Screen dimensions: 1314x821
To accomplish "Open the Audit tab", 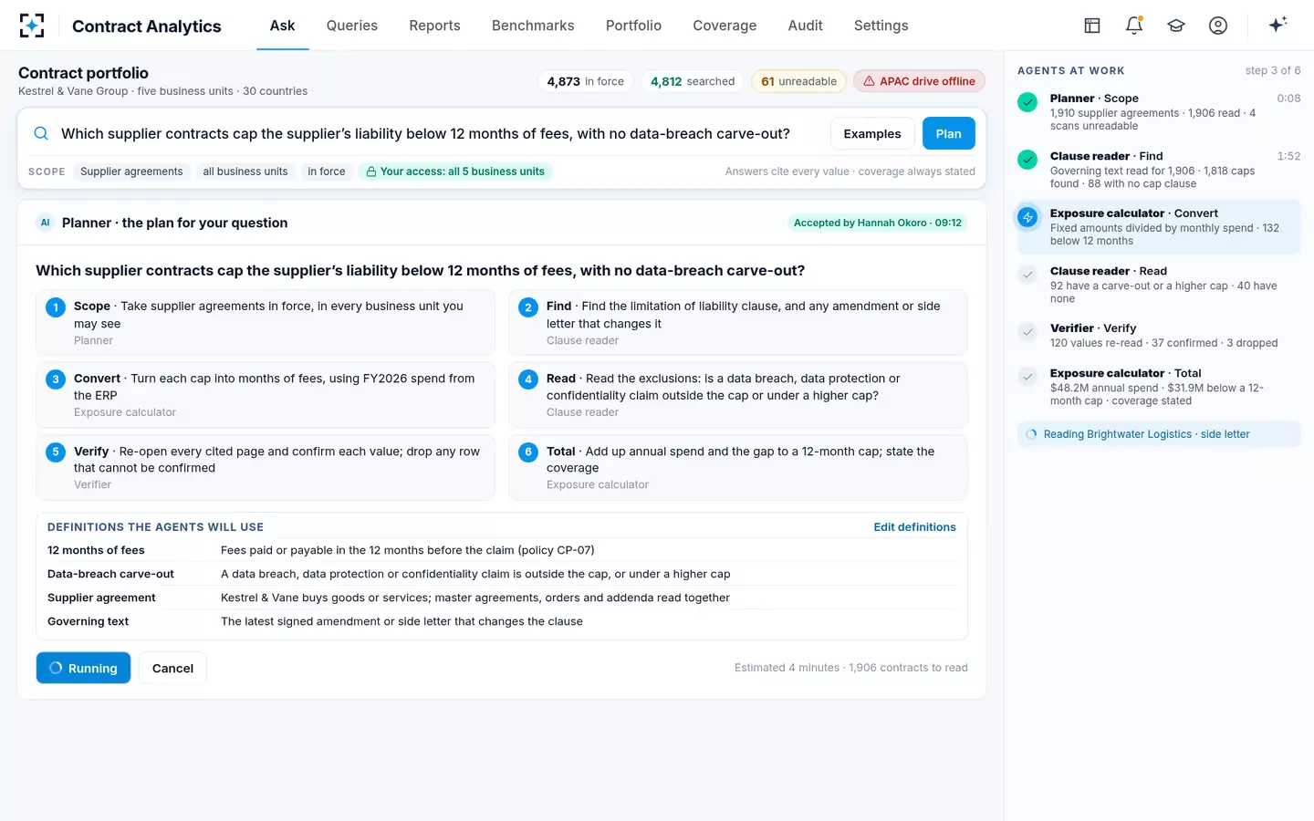I will coord(806,26).
